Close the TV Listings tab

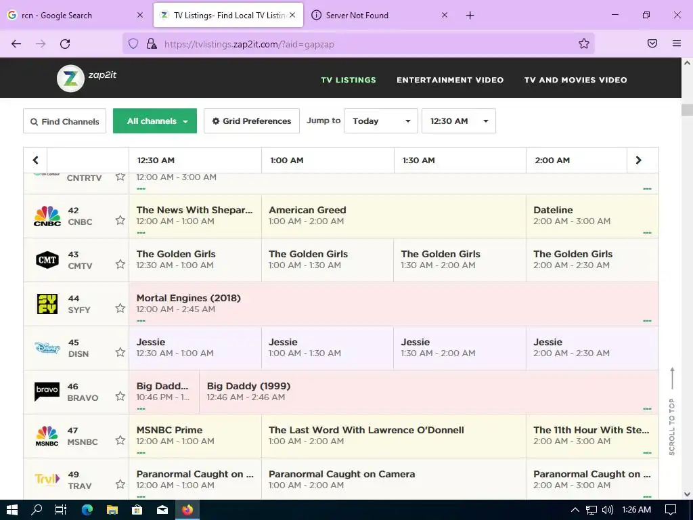point(292,15)
